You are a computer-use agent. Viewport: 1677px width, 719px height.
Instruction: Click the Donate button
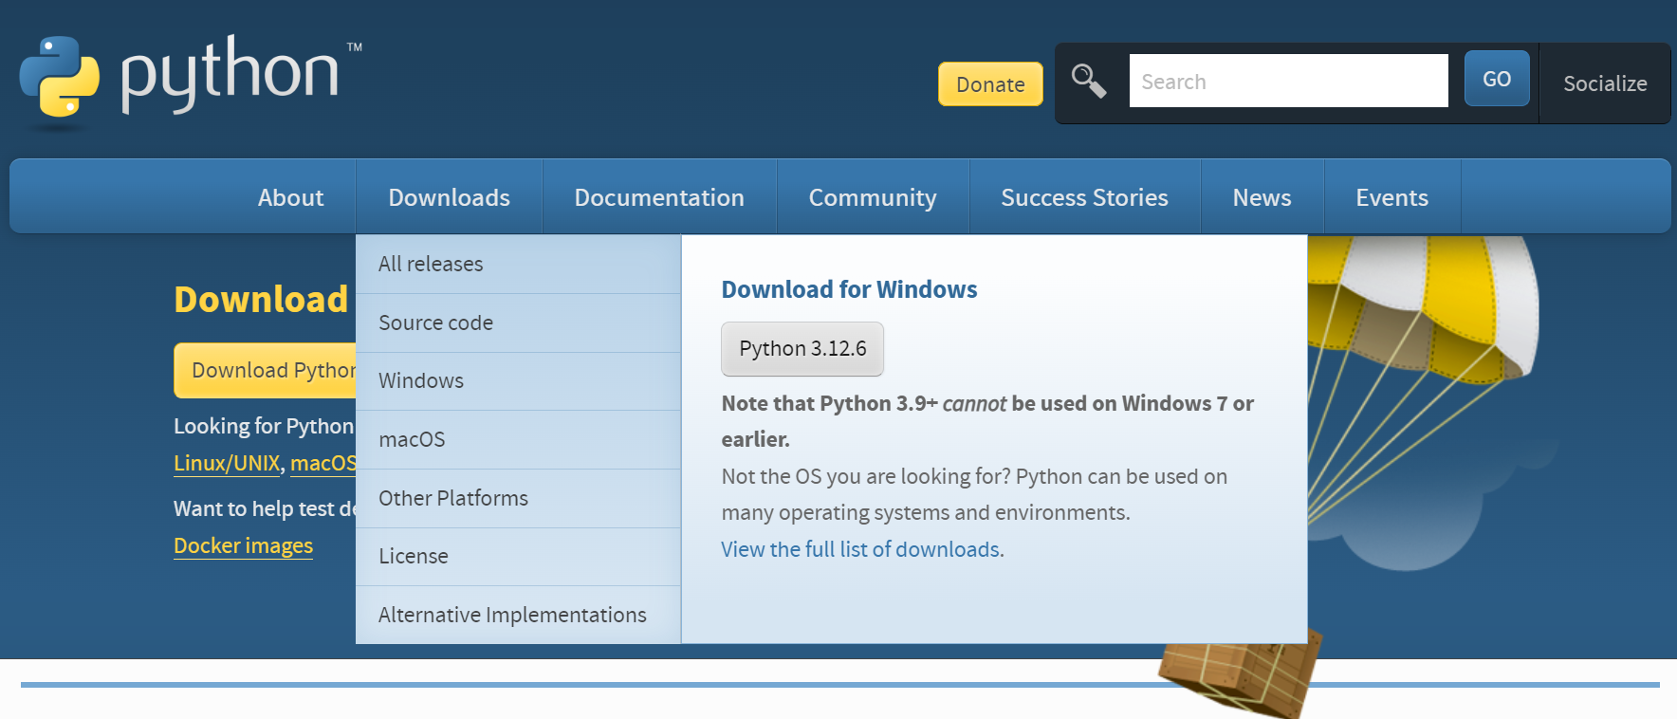[990, 84]
